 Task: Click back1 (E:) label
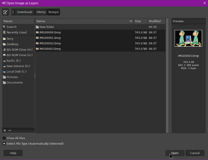tap(14, 61)
